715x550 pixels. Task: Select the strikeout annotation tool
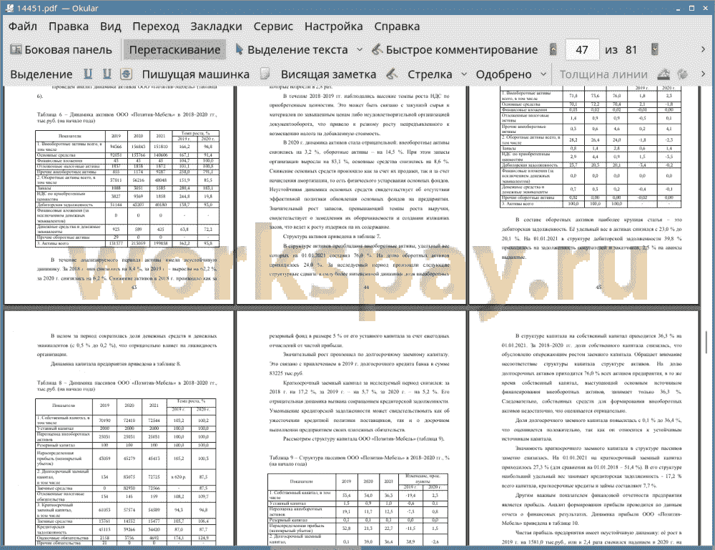click(x=126, y=74)
